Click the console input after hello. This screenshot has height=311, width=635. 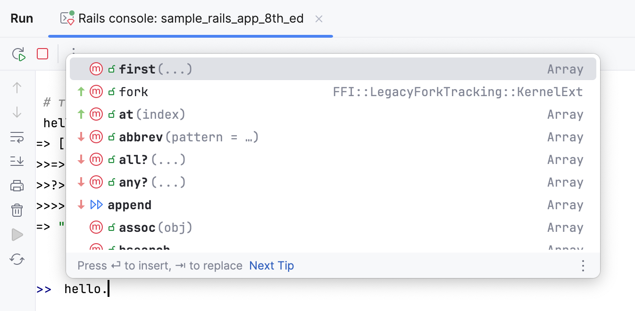(x=108, y=289)
